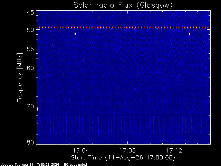Click the bright burst near 17:03 below 50 MHz
The height and width of the screenshot is (166, 221).
75,34
